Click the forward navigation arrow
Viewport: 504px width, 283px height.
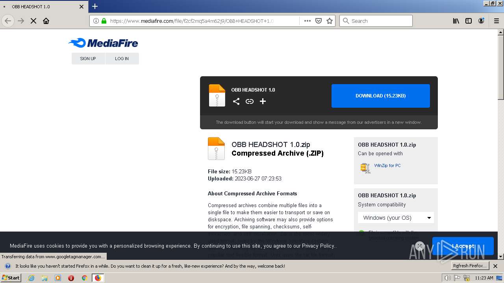pyautogui.click(x=21, y=21)
